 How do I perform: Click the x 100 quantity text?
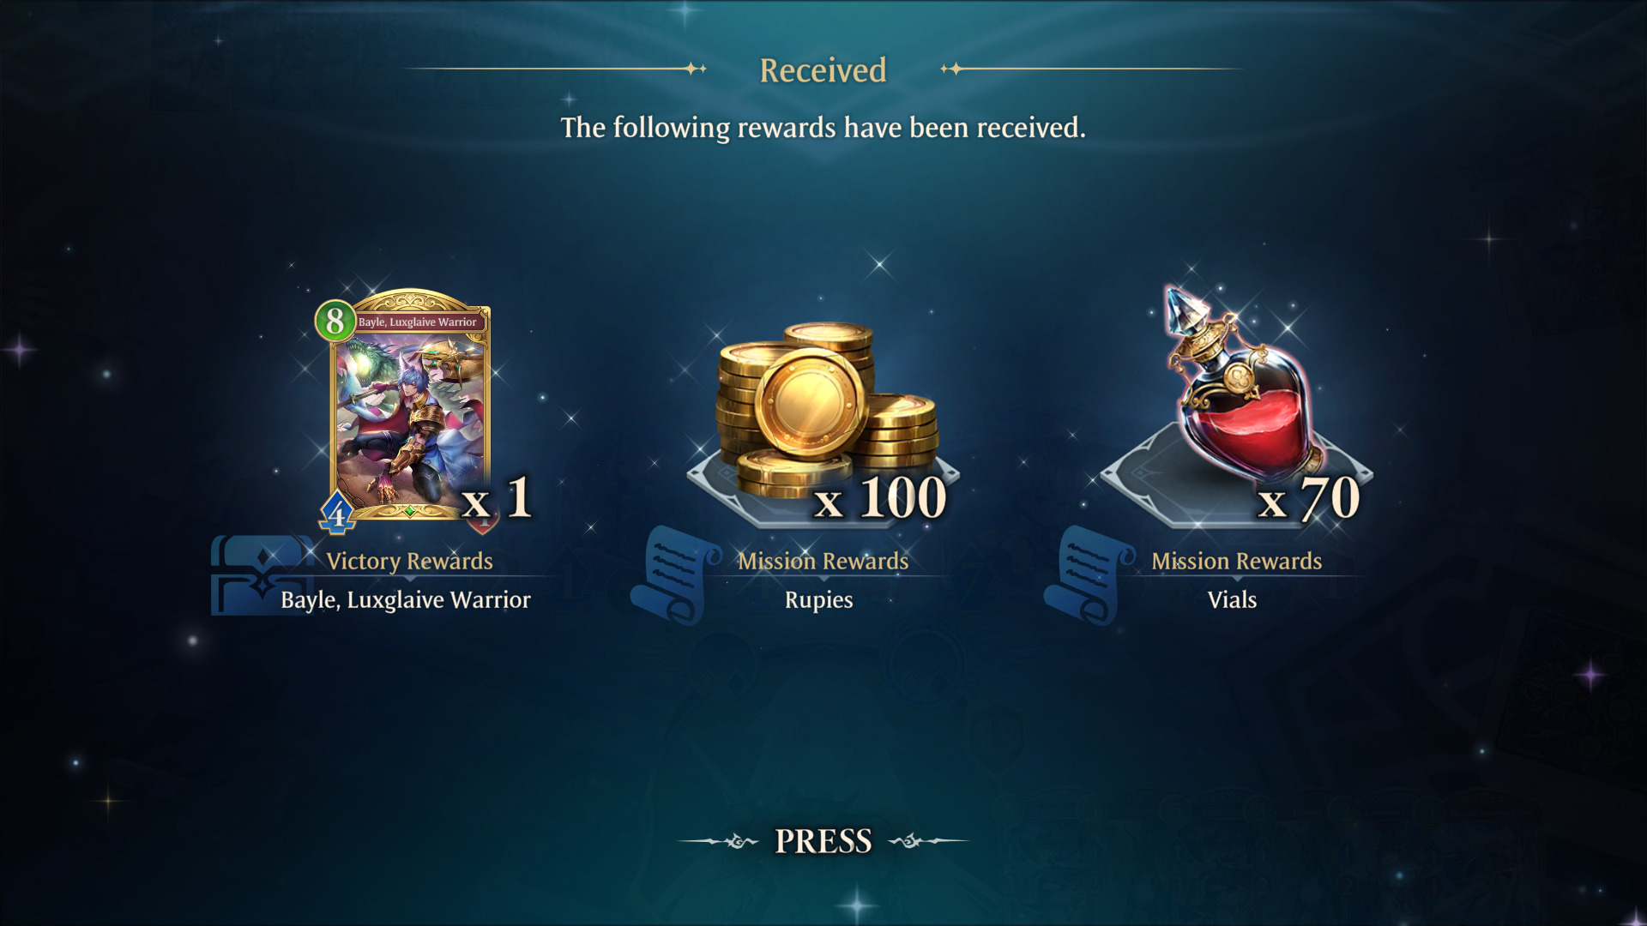[x=880, y=497]
